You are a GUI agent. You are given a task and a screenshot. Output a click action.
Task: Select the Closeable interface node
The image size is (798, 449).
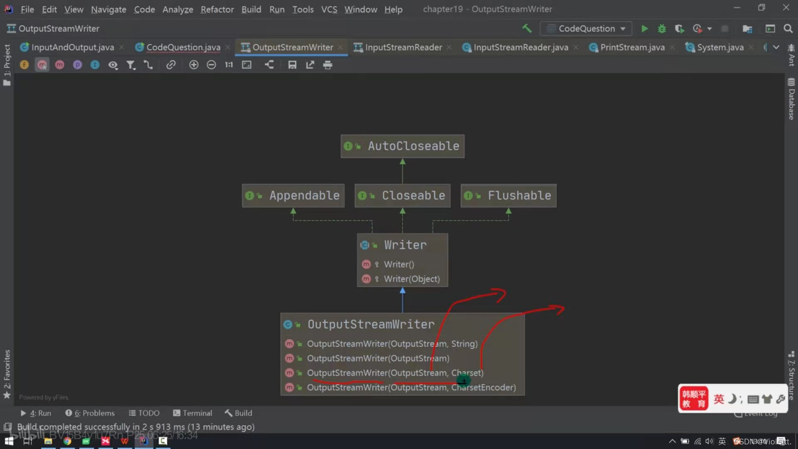[402, 195]
